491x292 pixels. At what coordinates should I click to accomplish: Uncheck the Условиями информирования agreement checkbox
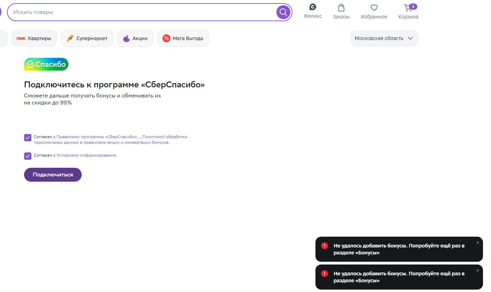click(x=28, y=156)
